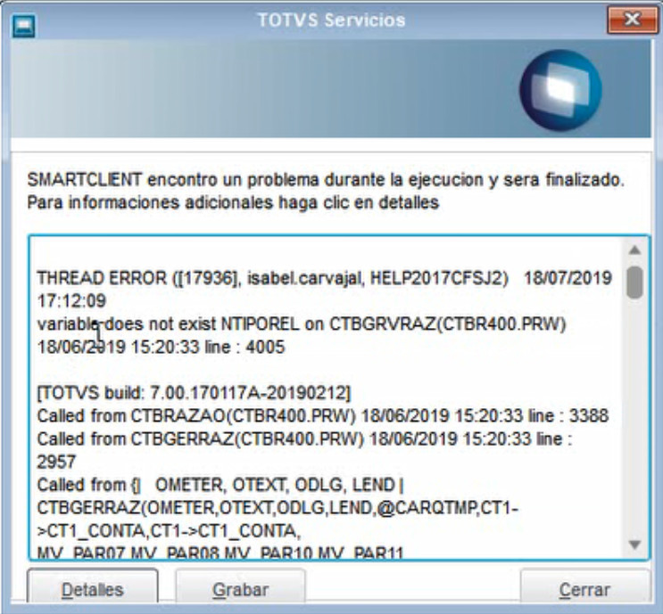This screenshot has height=614, width=663.
Task: Click the 'Para informaciones adicionales' text
Action: point(233,202)
